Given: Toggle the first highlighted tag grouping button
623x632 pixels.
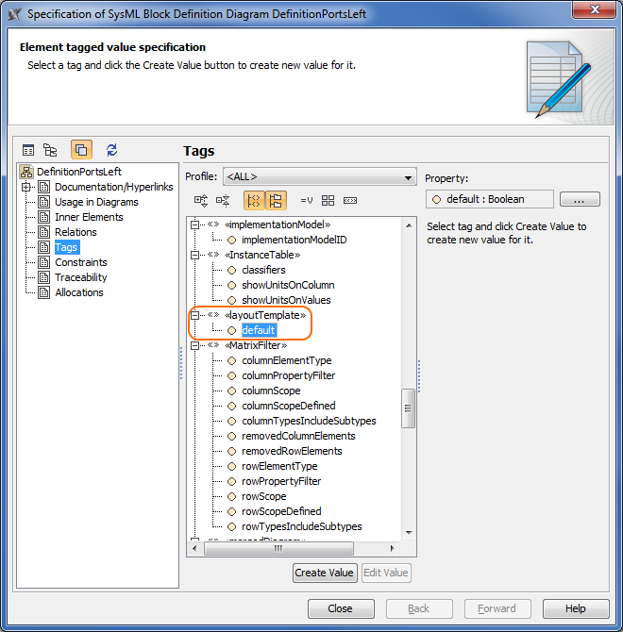Looking at the screenshot, I should point(254,200).
